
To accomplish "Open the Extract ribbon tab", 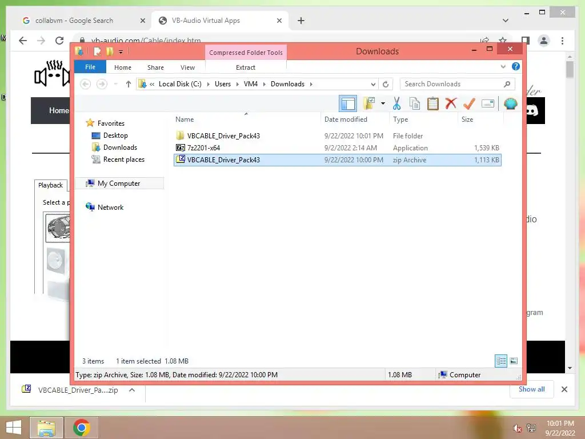I will [246, 67].
